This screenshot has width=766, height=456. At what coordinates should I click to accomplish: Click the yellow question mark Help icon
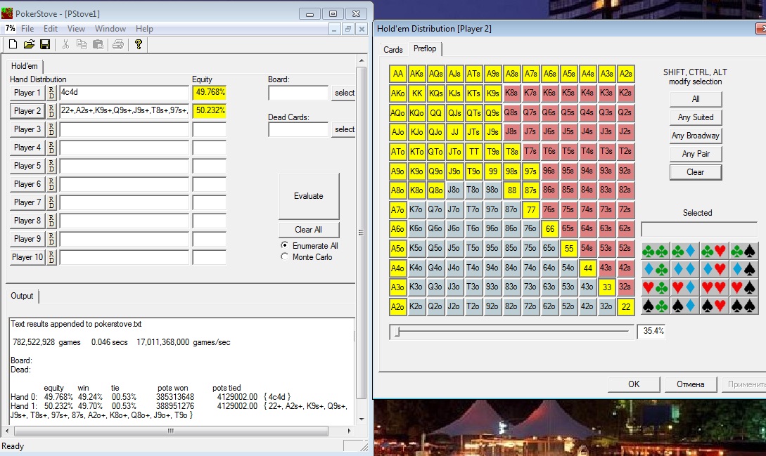coord(139,44)
